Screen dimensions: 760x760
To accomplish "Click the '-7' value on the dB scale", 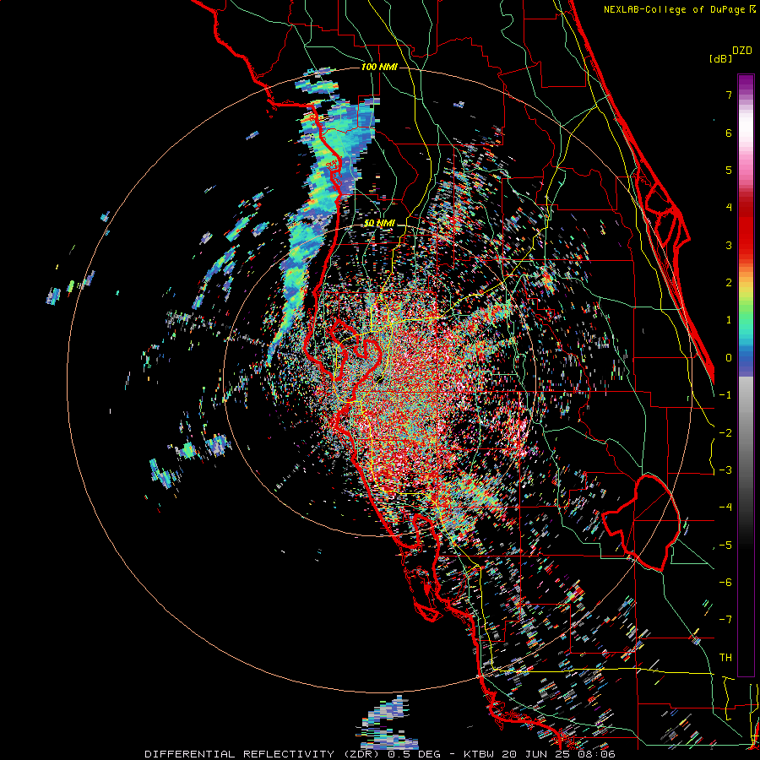I will tap(725, 620).
